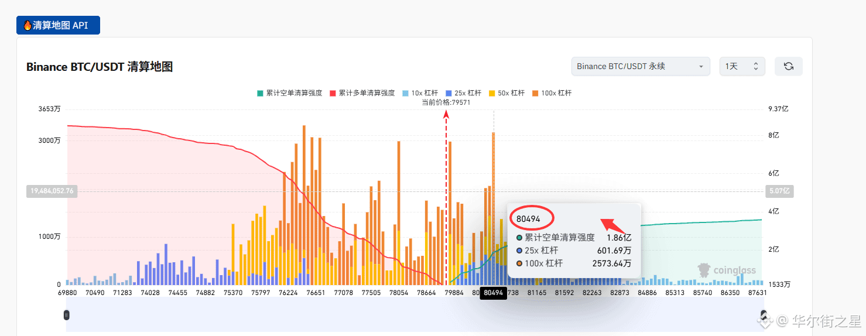
Task: Click the 3653万 left axis label
Action: pos(50,109)
